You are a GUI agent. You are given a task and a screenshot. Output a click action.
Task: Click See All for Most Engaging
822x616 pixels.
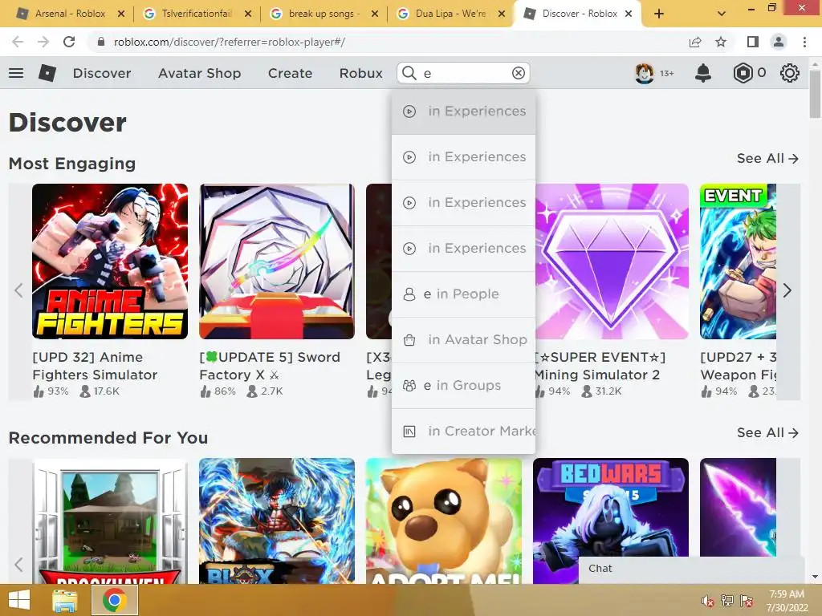pyautogui.click(x=767, y=158)
